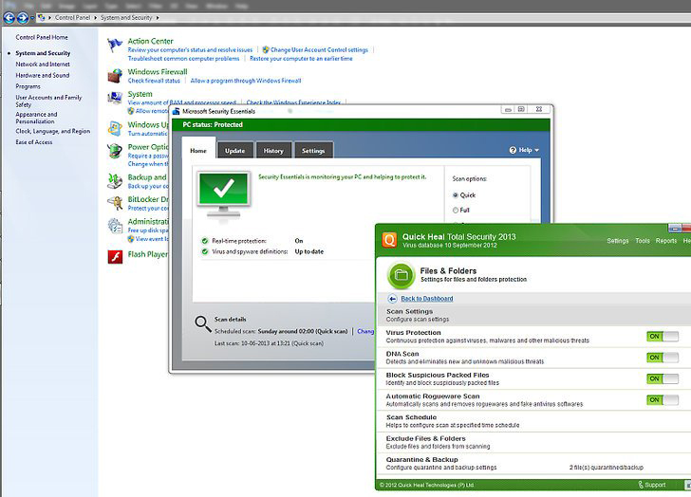The height and width of the screenshot is (497, 691).
Task: Select the Quick scan radio option
Action: click(x=456, y=195)
